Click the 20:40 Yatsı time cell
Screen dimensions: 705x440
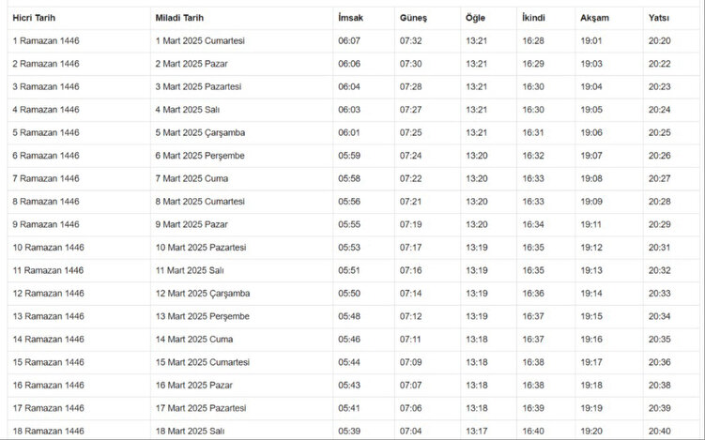[659, 431]
